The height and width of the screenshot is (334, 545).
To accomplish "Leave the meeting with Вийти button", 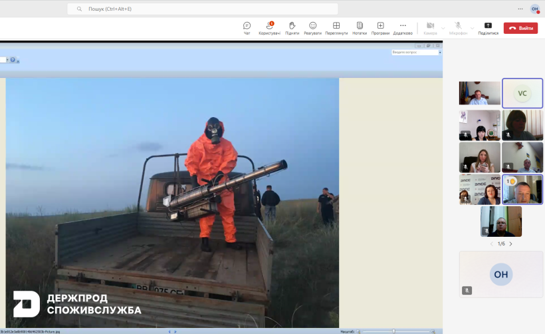I will click(520, 28).
